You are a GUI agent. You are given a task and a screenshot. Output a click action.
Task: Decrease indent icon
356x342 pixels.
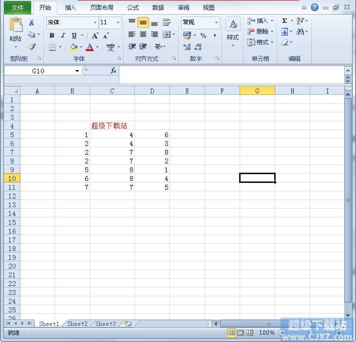point(132,47)
